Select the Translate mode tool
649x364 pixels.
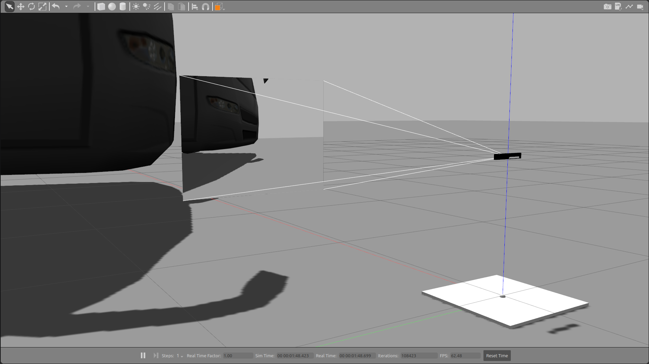coord(21,7)
